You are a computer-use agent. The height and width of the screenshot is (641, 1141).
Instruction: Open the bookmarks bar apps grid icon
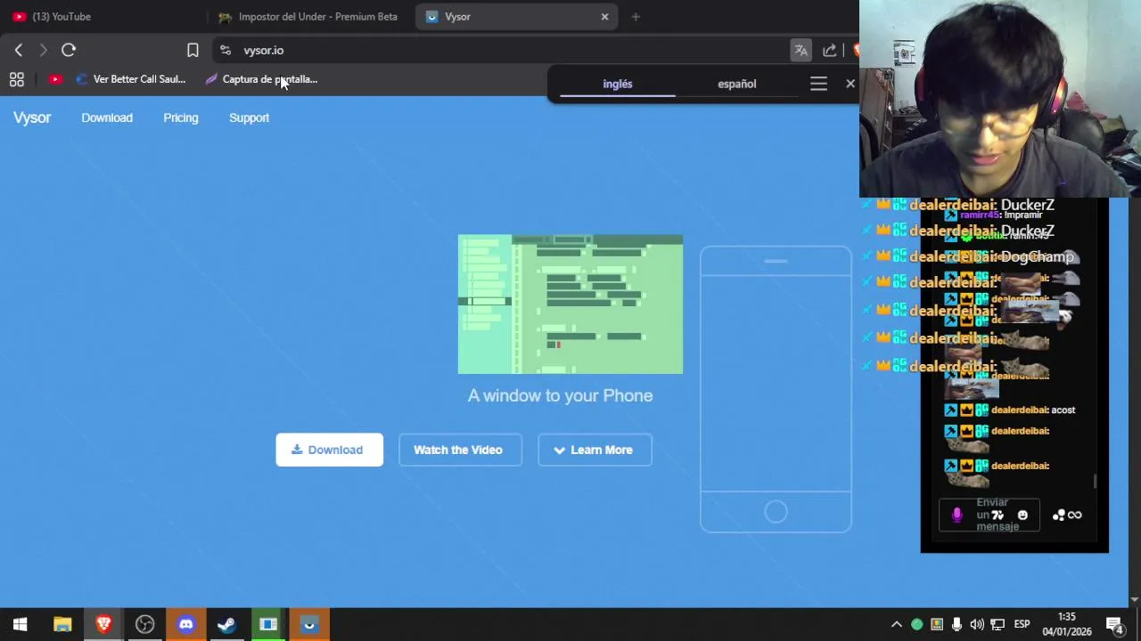pyautogui.click(x=16, y=79)
